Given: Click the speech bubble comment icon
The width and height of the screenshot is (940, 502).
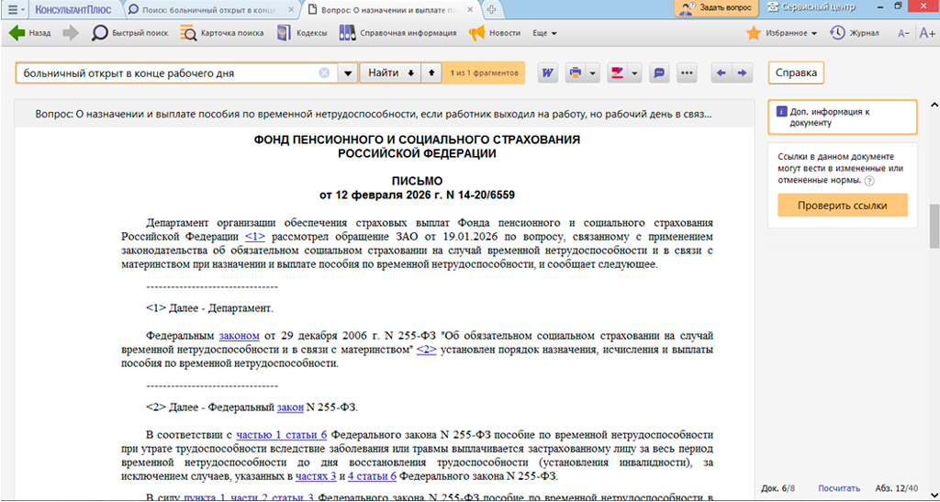Looking at the screenshot, I should tap(659, 73).
